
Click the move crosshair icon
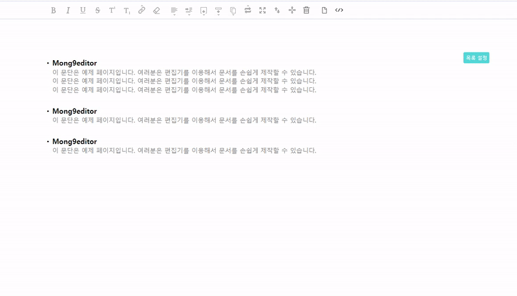coord(292,10)
